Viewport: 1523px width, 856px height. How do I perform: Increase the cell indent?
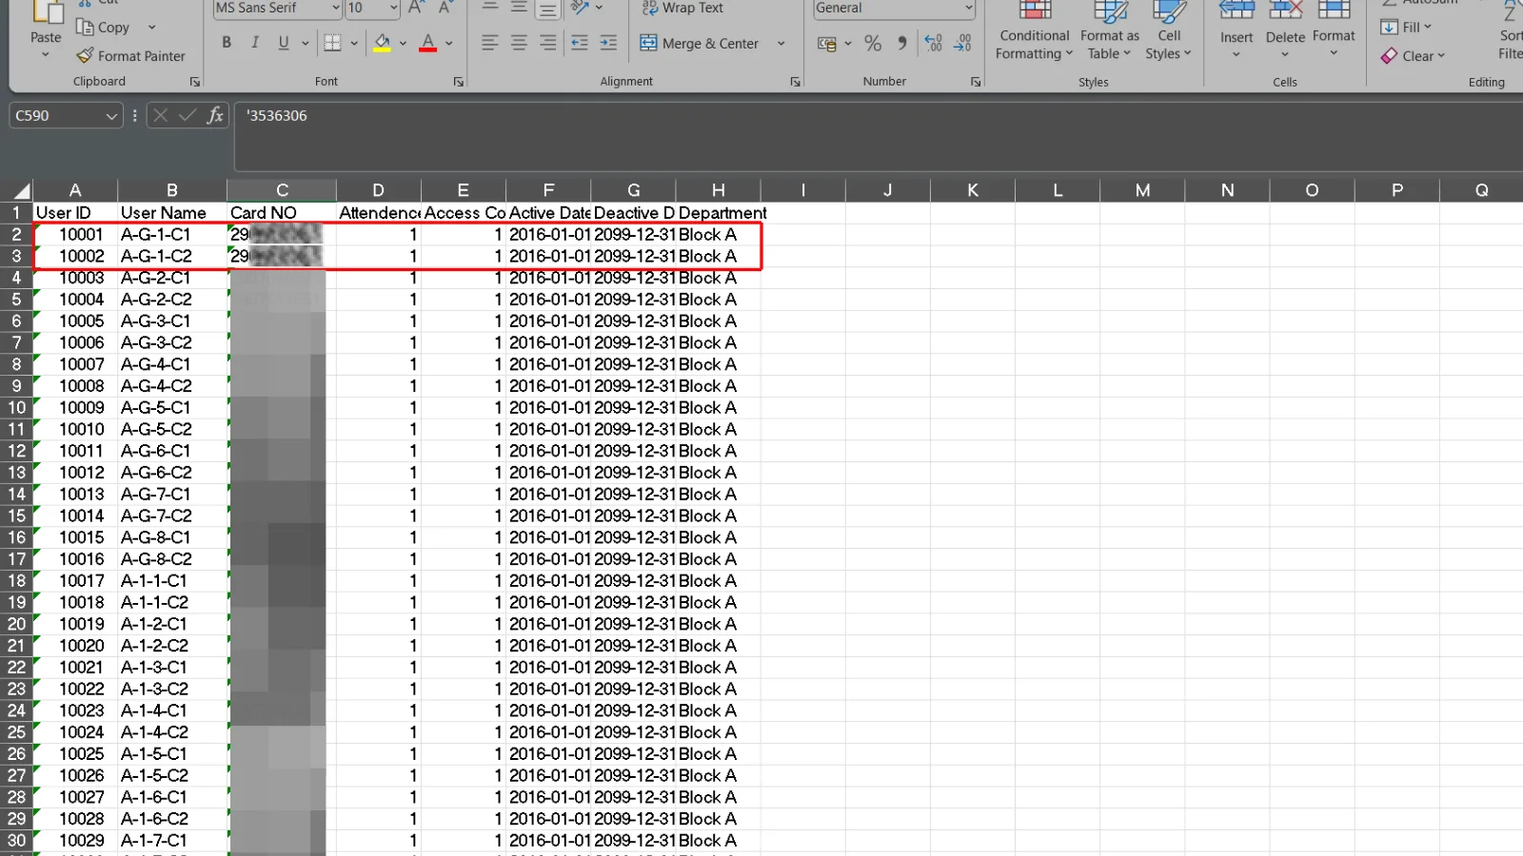pos(608,43)
